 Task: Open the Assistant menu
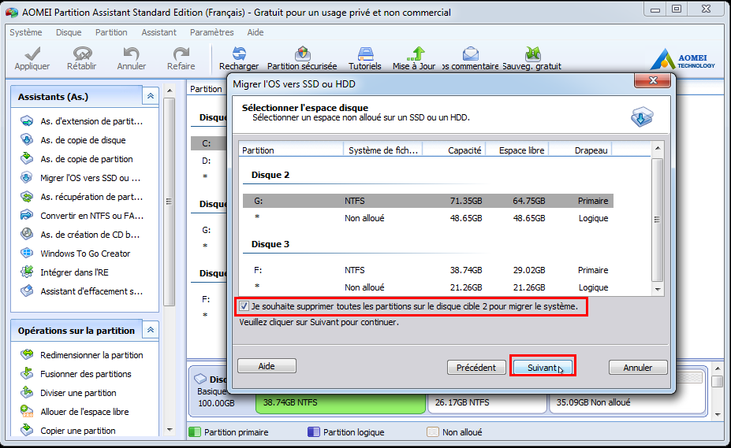(159, 32)
